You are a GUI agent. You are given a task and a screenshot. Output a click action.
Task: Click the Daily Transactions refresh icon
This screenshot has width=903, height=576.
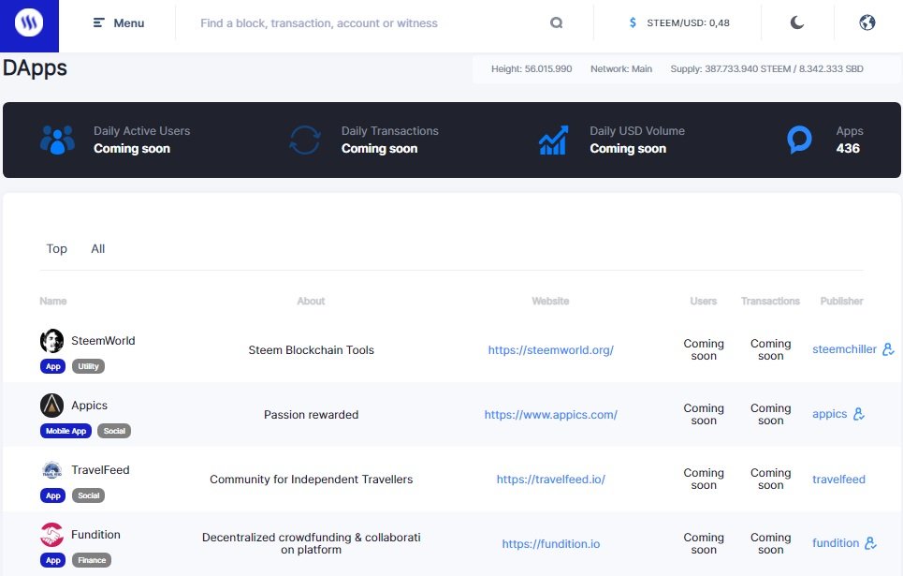pyautogui.click(x=305, y=140)
